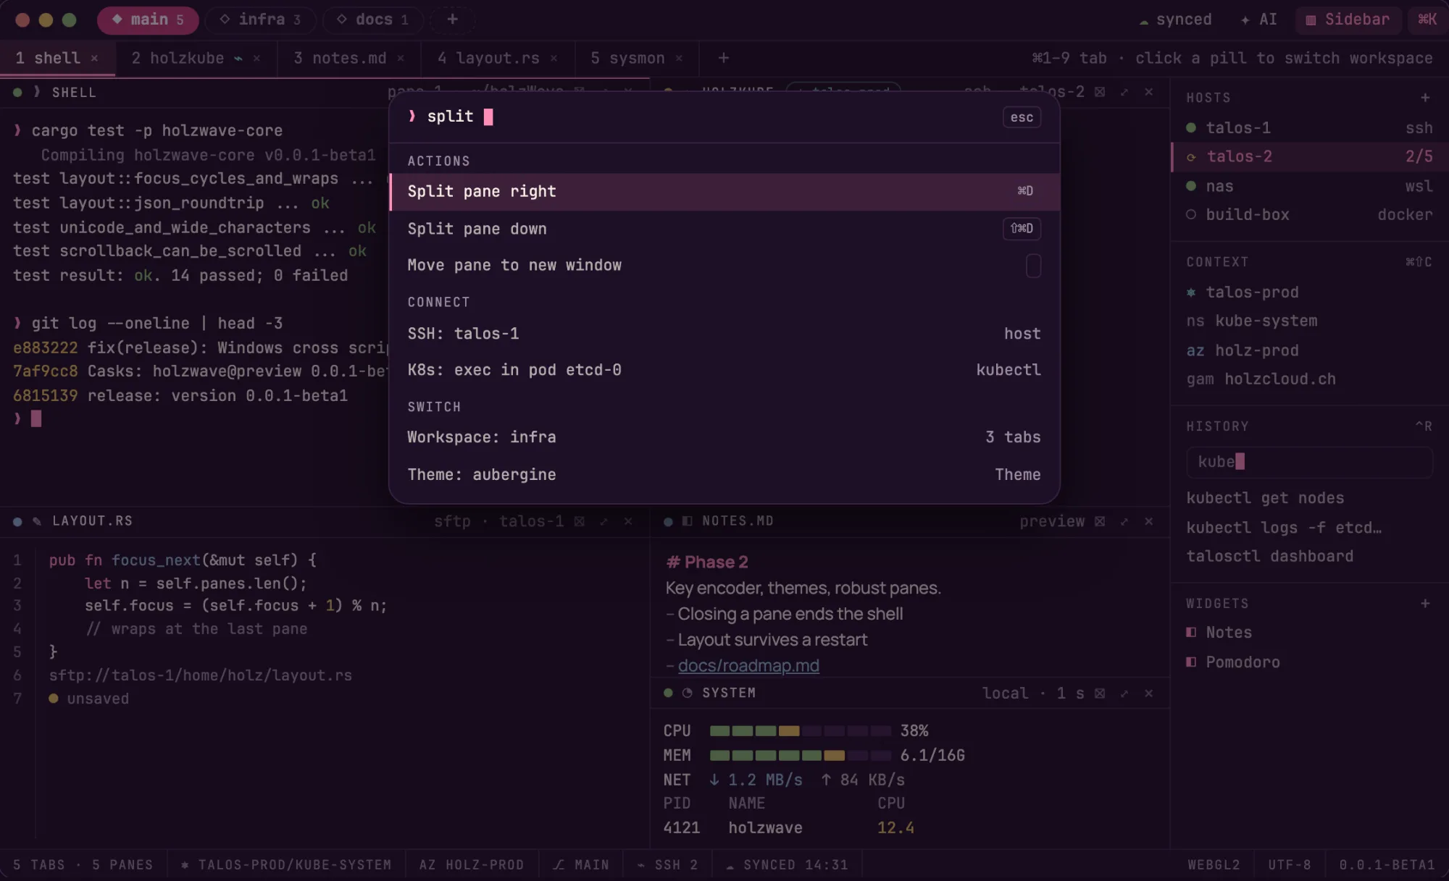Screen dimensions: 1449x881
Task: Pick Theme: aubergine entry
Action: point(724,475)
